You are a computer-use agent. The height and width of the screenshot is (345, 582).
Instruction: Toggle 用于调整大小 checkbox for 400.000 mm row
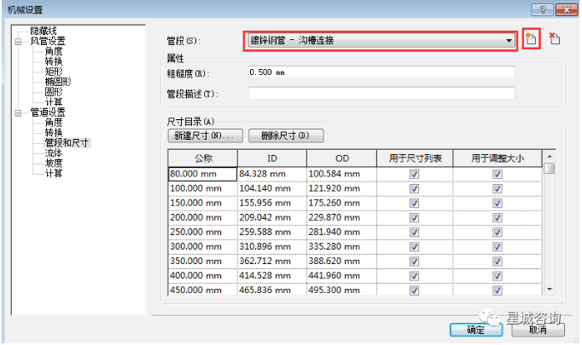(x=498, y=276)
